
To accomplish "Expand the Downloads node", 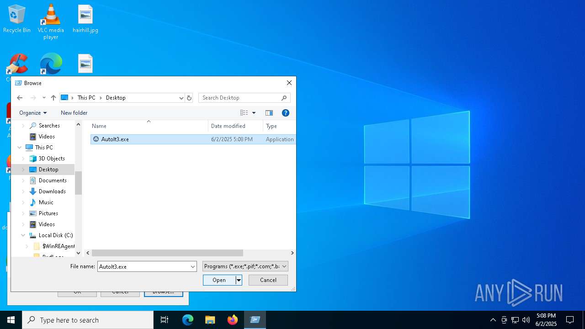I will [23, 191].
